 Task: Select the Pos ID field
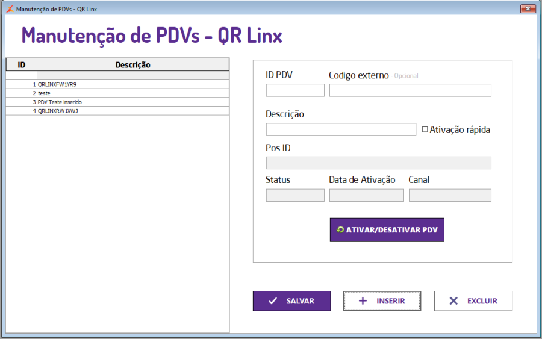[379, 163]
